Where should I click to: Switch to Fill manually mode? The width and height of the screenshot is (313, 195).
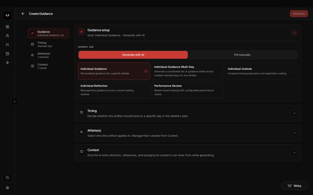tap(242, 55)
